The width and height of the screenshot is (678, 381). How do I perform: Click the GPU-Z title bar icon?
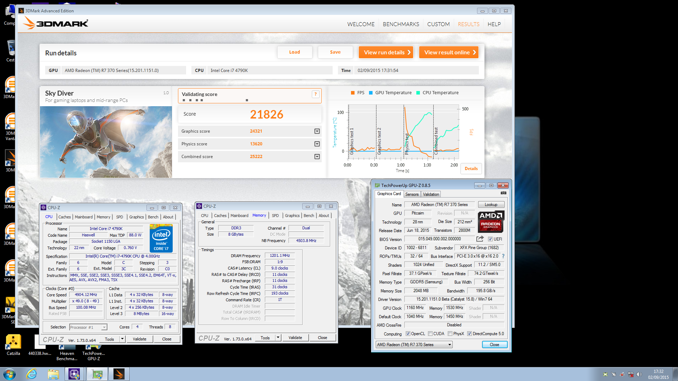coord(377,185)
